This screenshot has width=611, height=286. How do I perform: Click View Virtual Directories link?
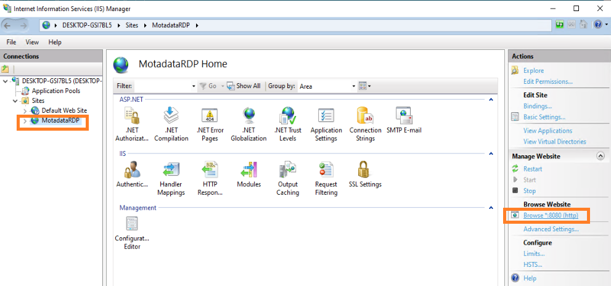coord(554,141)
